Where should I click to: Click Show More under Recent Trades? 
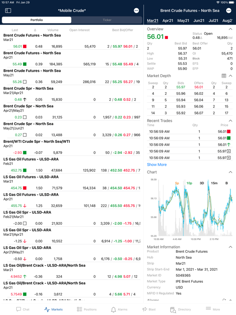(157, 164)
